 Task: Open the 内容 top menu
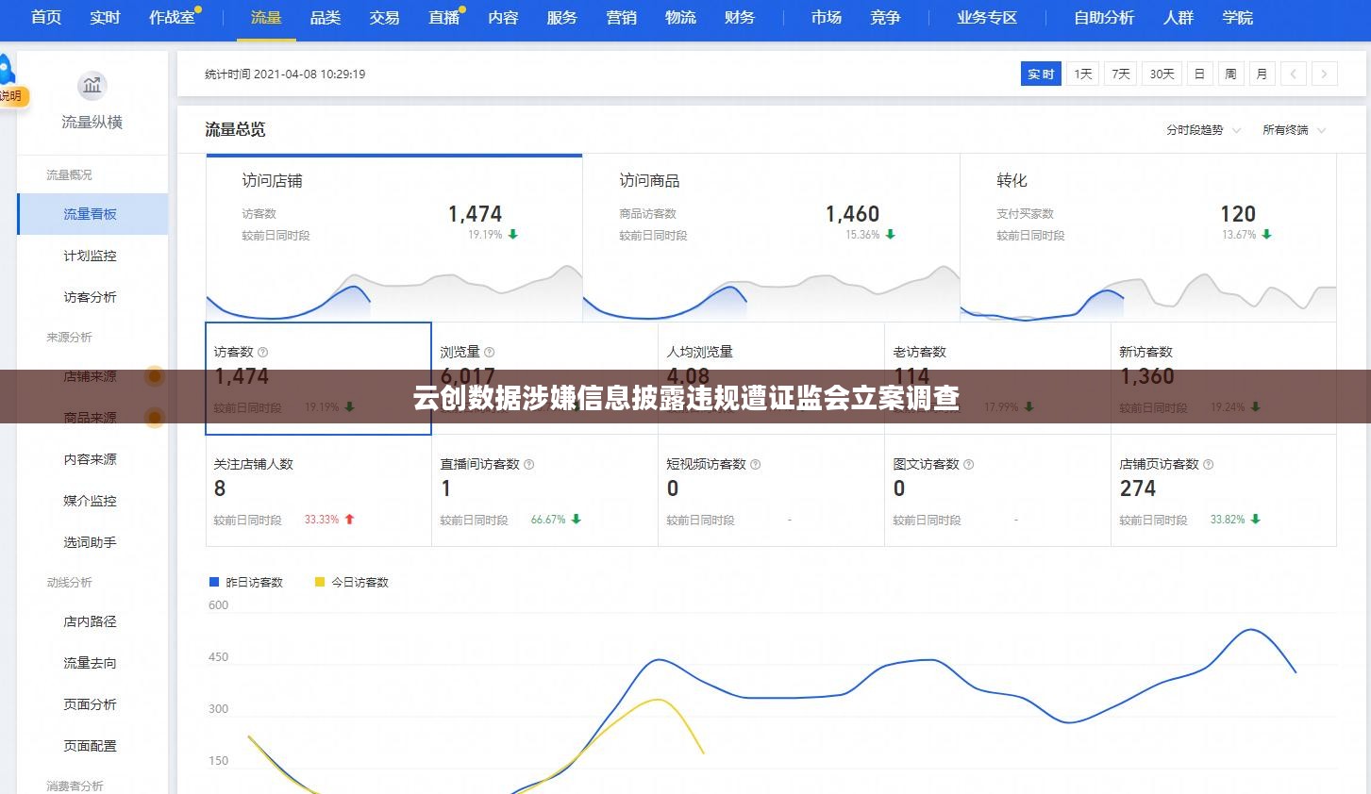[x=504, y=18]
